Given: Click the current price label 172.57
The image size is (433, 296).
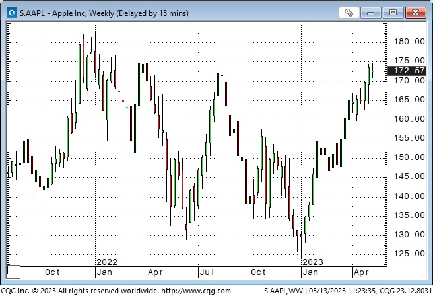Looking at the screenshot, I should coord(407,71).
